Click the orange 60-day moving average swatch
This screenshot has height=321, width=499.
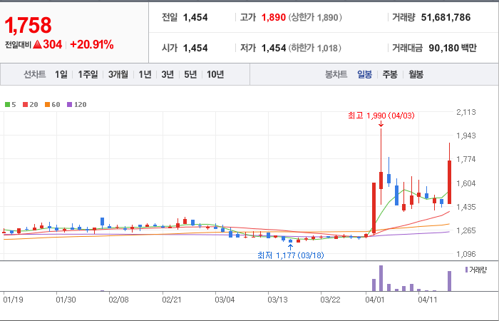click(x=47, y=104)
